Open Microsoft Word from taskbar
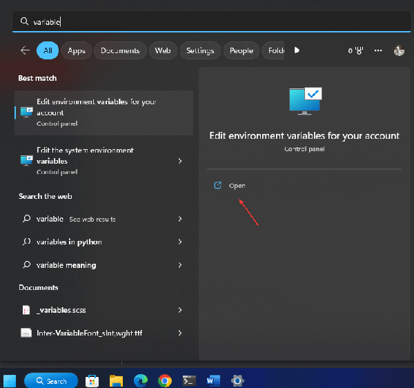 pyautogui.click(x=213, y=381)
